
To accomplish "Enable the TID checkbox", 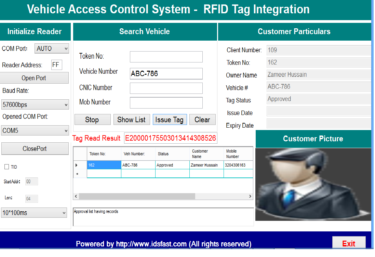I will [x=6, y=167].
